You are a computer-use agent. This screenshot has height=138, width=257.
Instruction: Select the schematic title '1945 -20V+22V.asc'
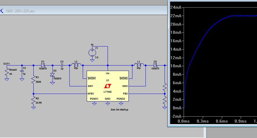(20, 11)
